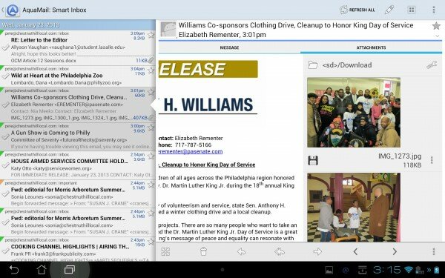Star the Wild at Heart email
Screen dimensions: 445x278
tap(151, 70)
